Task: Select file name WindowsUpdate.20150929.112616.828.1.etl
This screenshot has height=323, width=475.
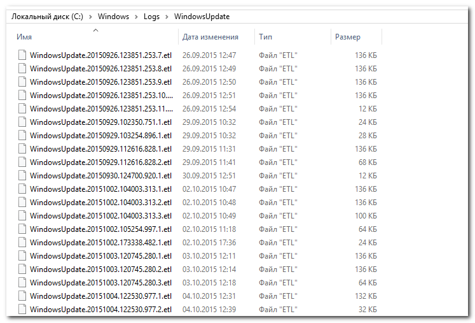Action: 100,148
